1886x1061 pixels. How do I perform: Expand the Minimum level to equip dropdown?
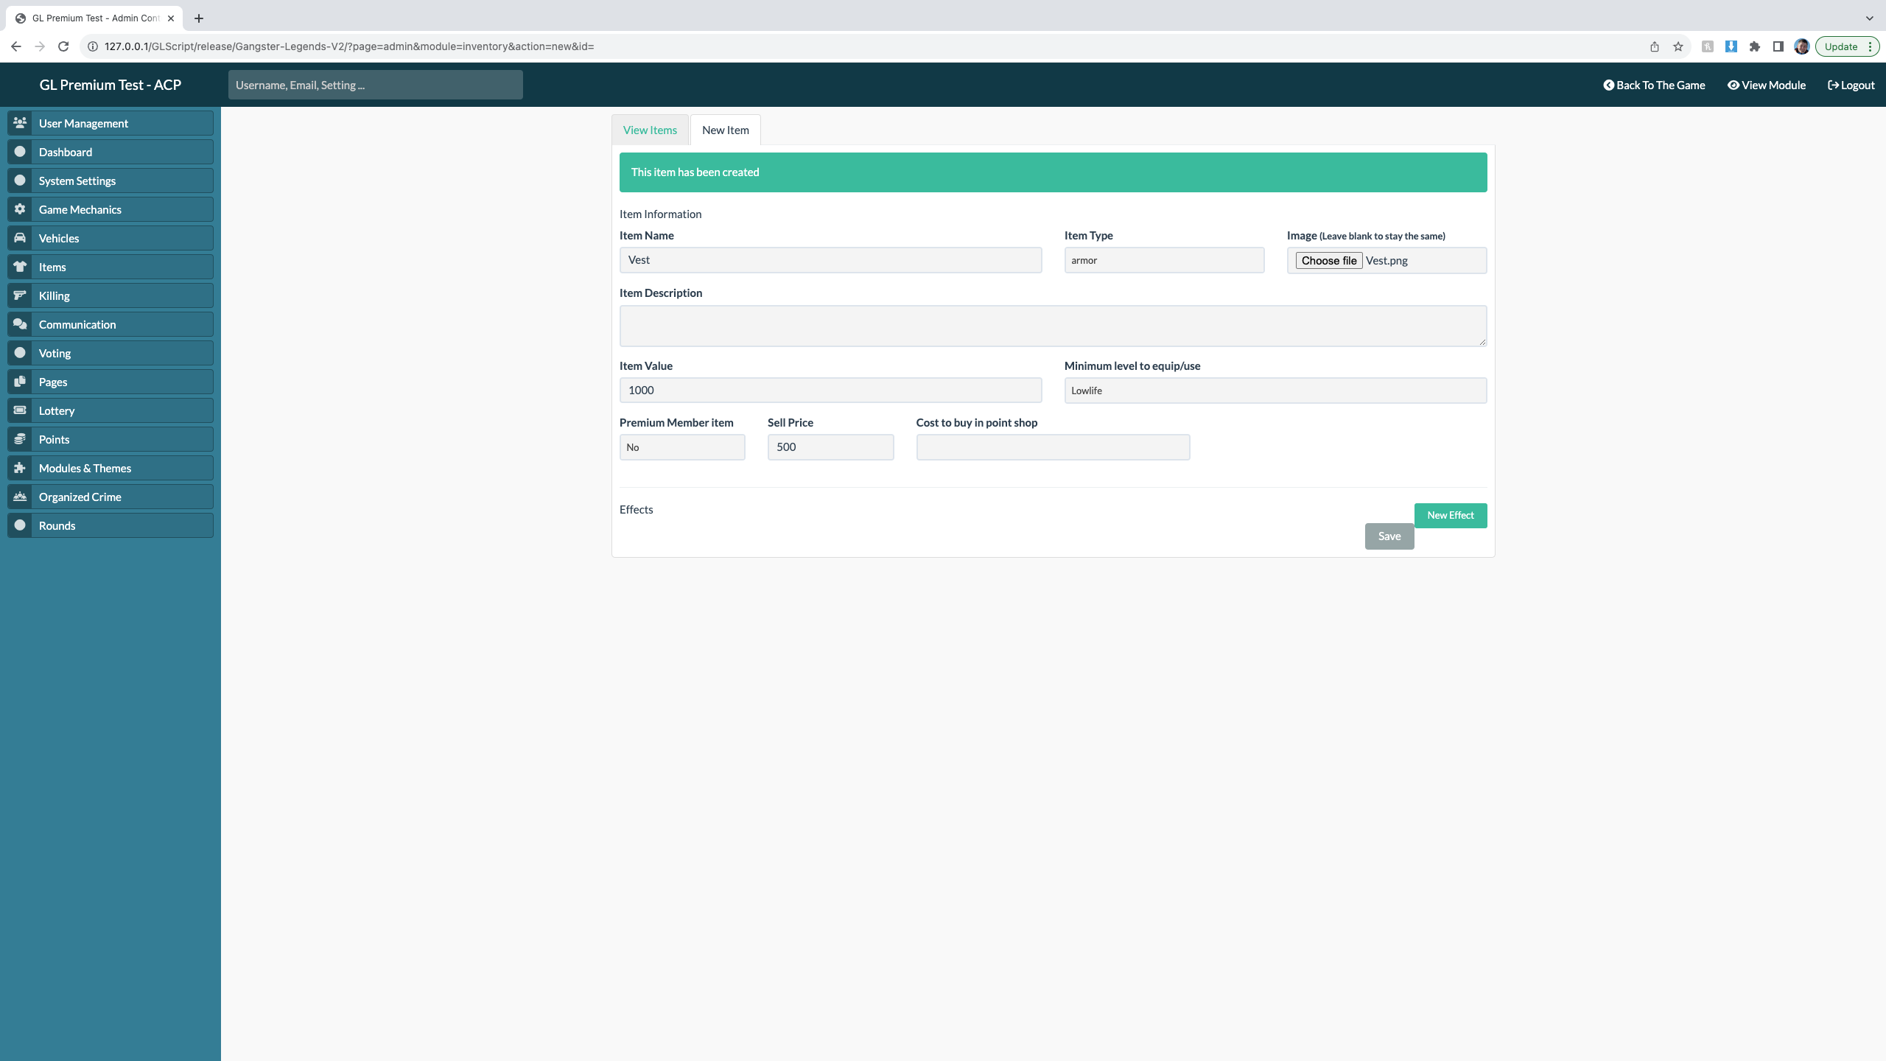pos(1275,391)
